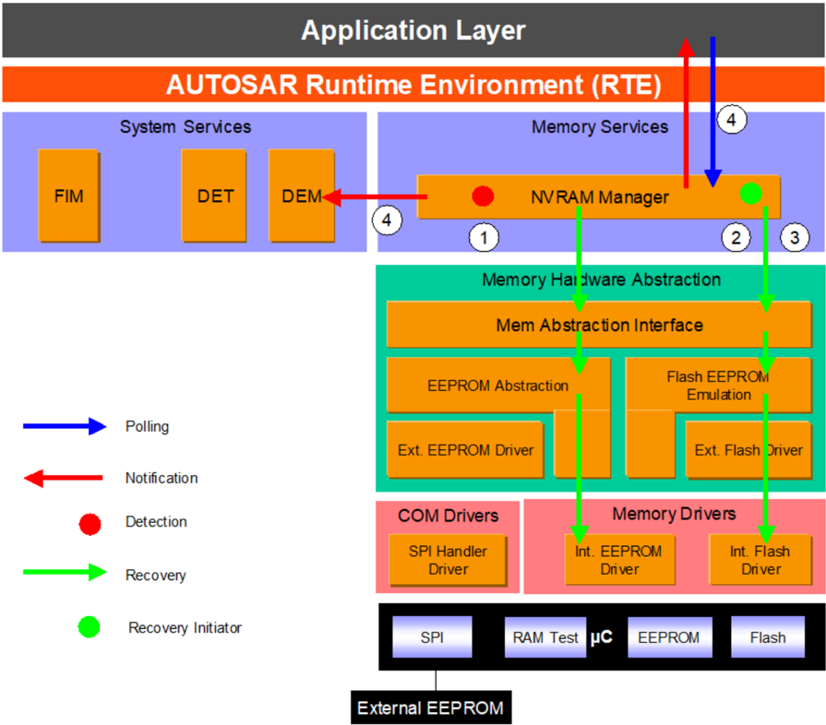The width and height of the screenshot is (826, 725).
Task: Click the Detection legend label
Action: point(156,522)
